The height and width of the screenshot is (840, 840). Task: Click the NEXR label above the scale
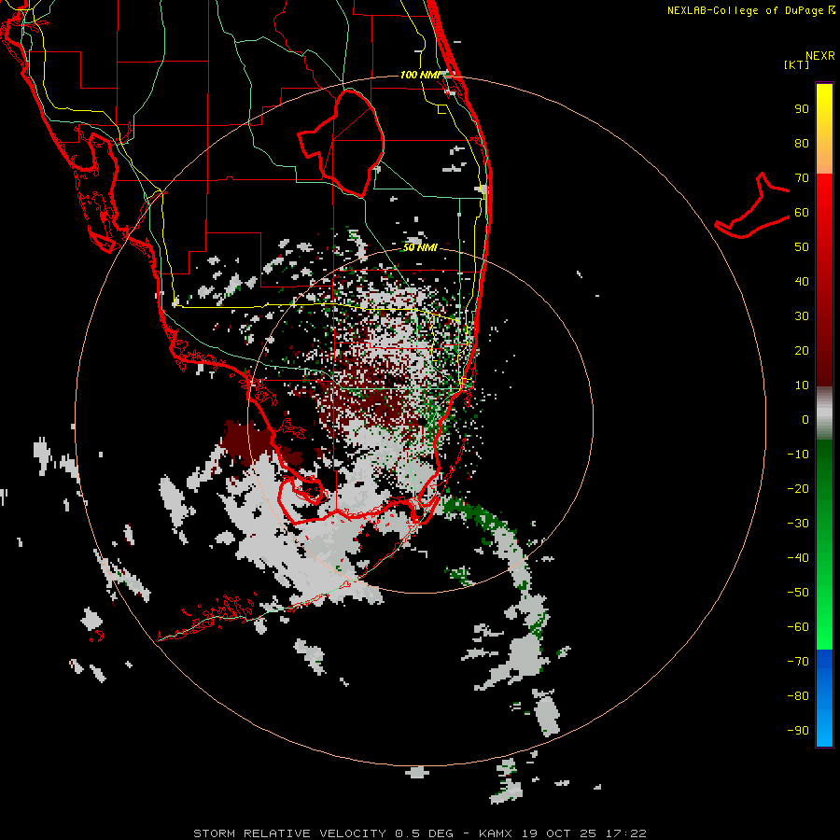pyautogui.click(x=820, y=56)
